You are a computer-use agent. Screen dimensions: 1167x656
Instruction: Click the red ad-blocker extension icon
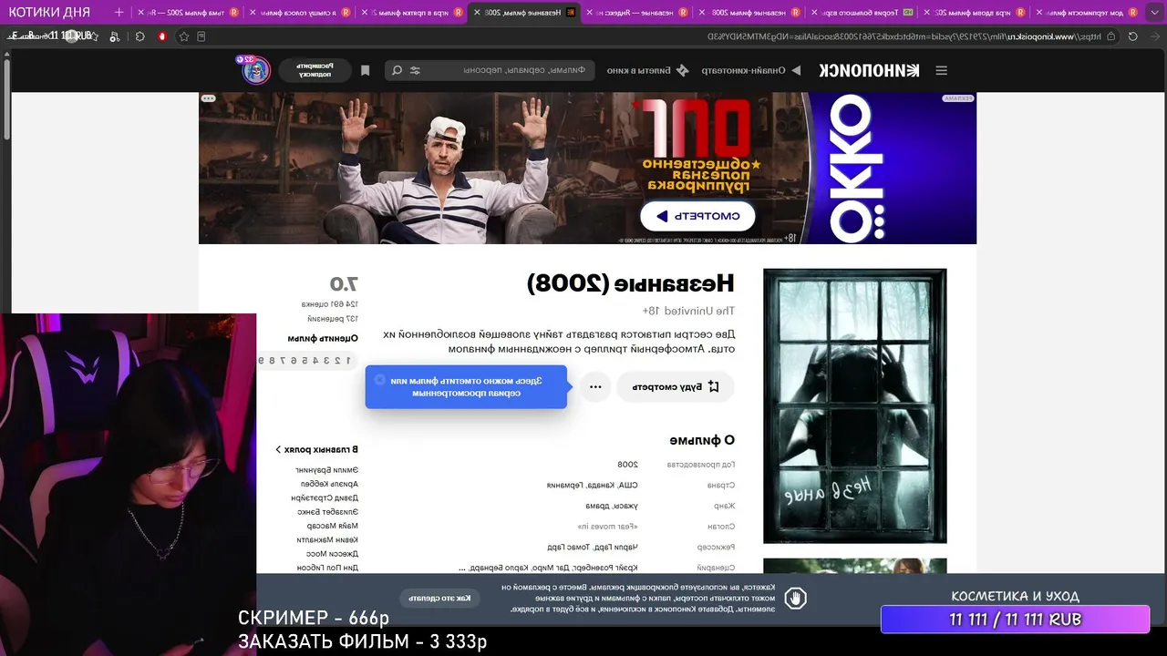[x=162, y=36]
